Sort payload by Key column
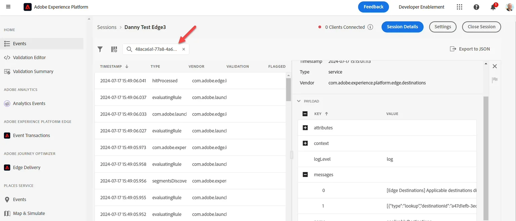This screenshot has height=221, width=516. click(321, 114)
